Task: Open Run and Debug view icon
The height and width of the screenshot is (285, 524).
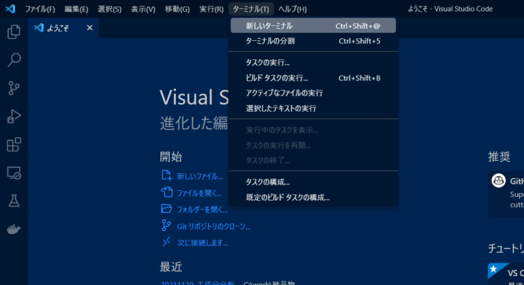Action: coord(14,117)
